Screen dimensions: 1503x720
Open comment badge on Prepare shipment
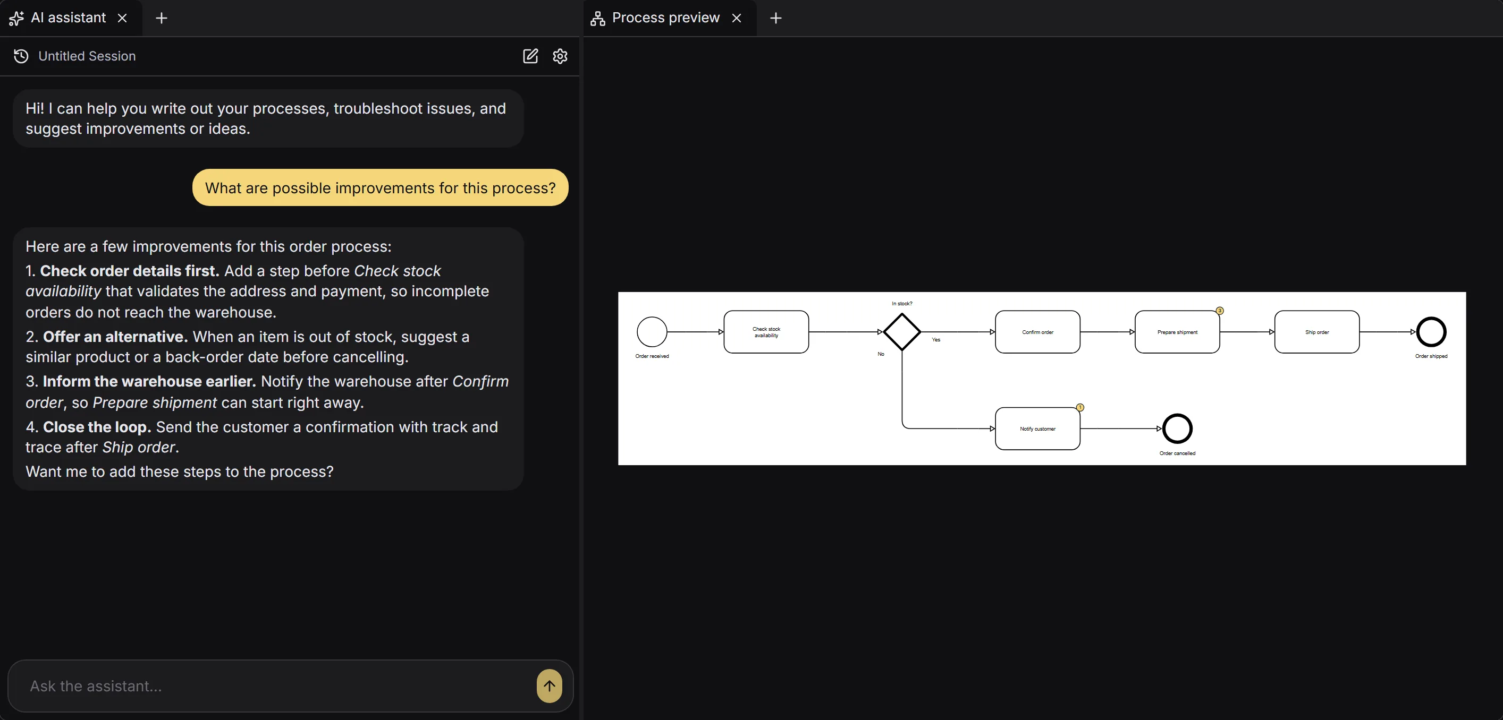1219,311
